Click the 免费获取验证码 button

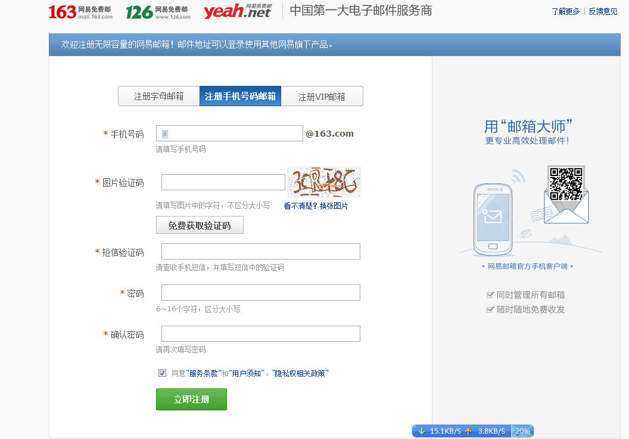[x=200, y=225]
